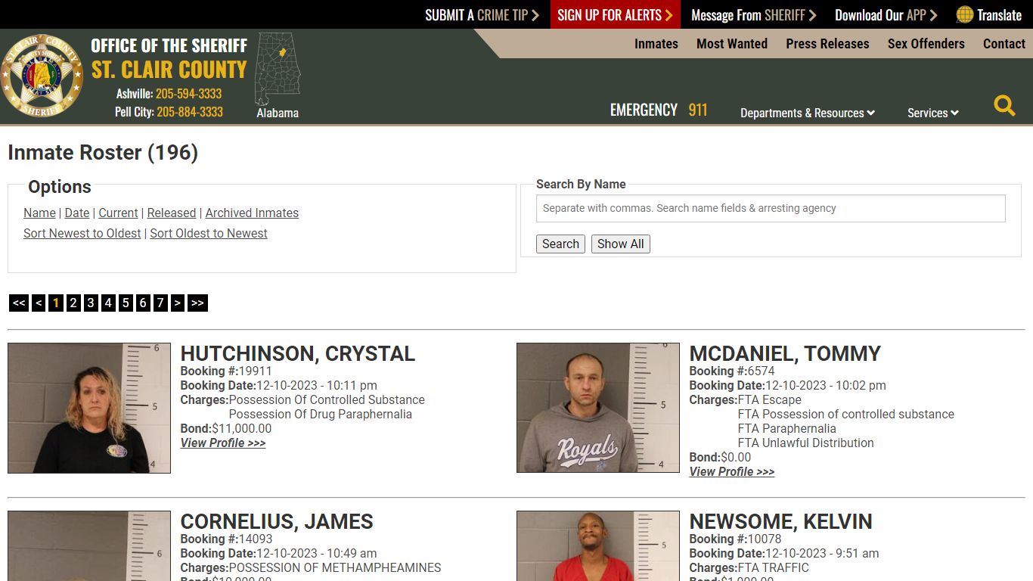Go to Most Wanted page
The width and height of the screenshot is (1033, 581).
pos(731,44)
